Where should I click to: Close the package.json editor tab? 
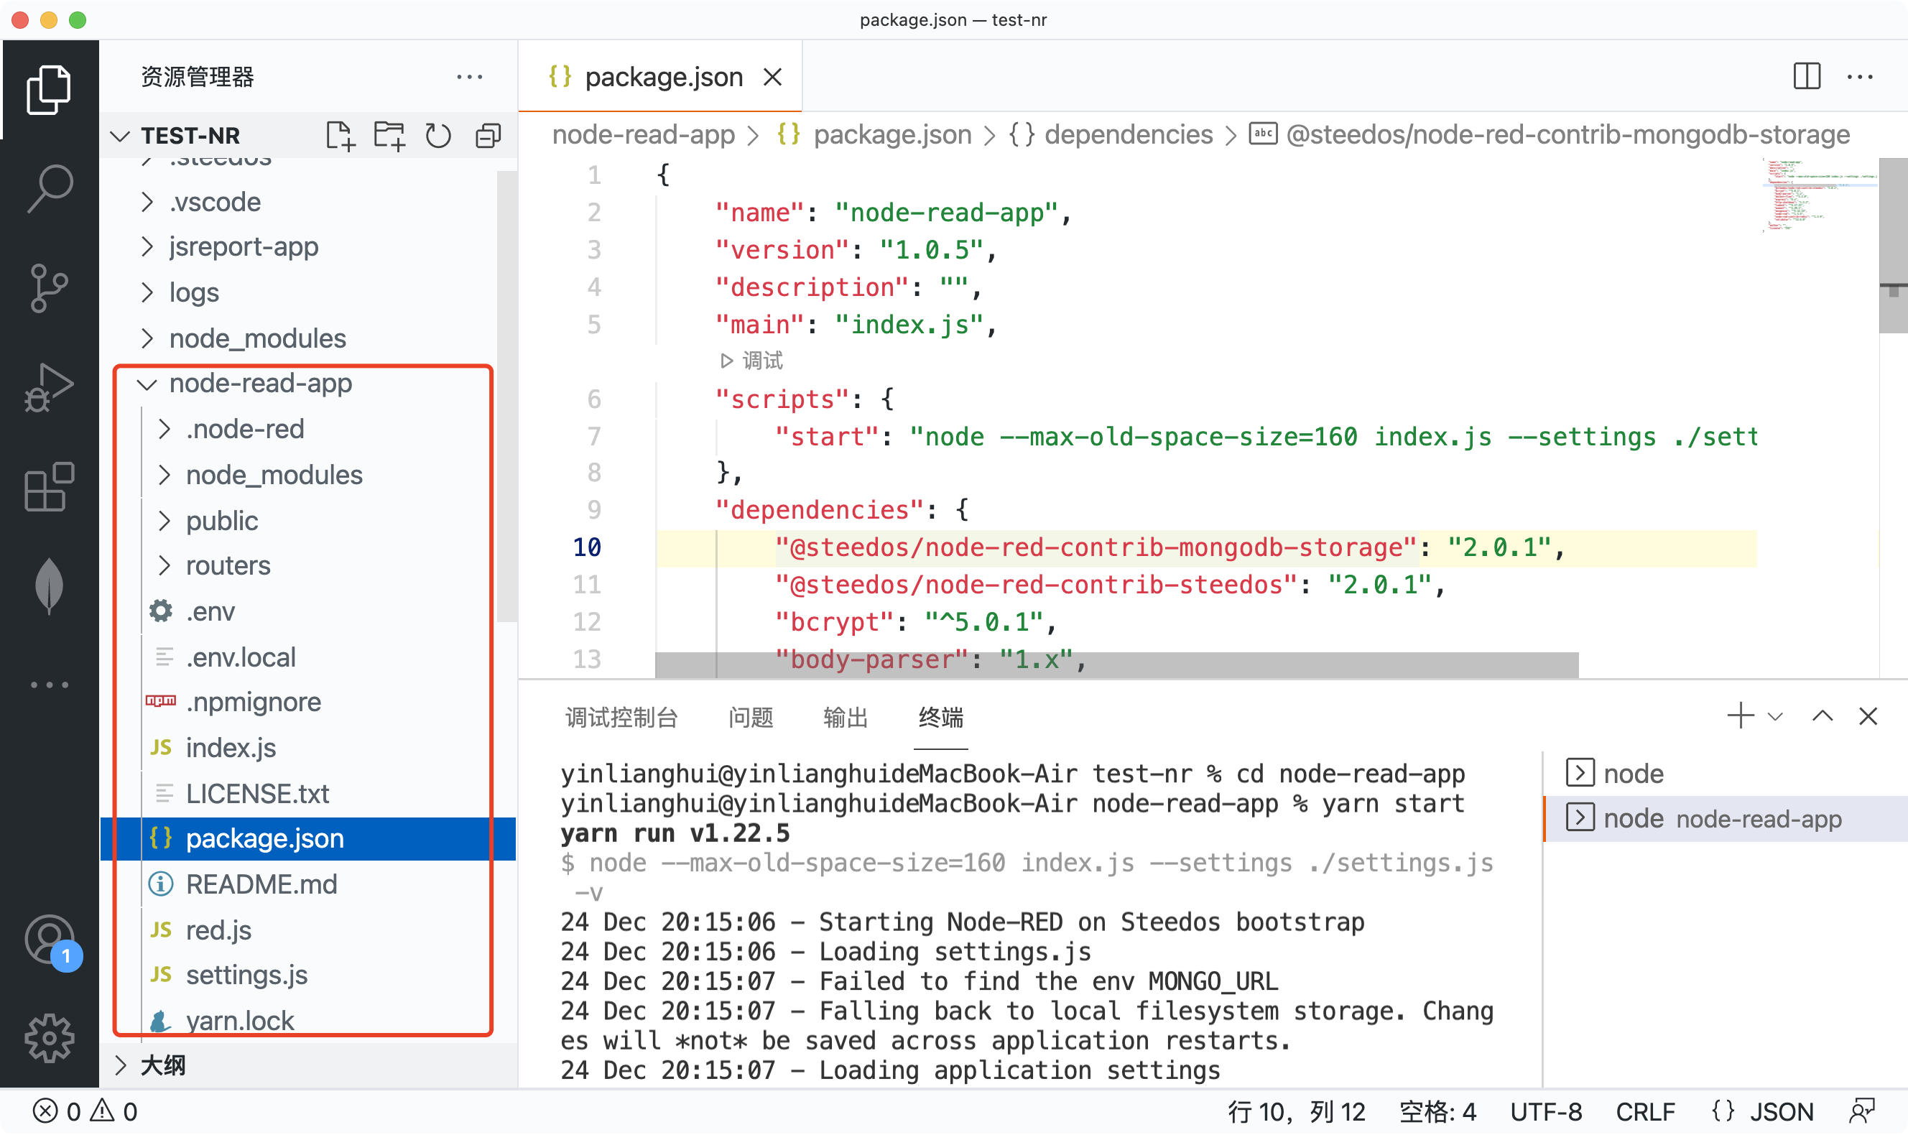coord(772,78)
